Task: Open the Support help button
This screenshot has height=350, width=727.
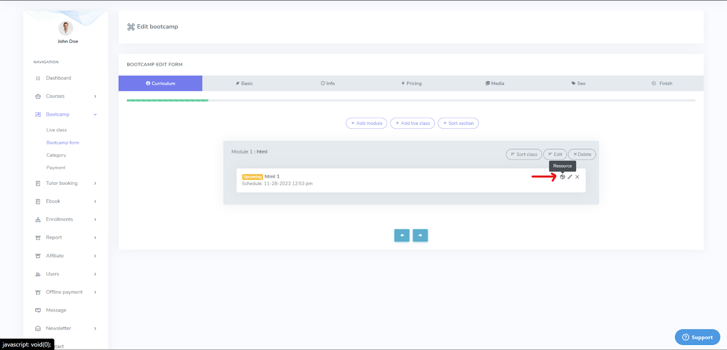Action: (x=697, y=337)
